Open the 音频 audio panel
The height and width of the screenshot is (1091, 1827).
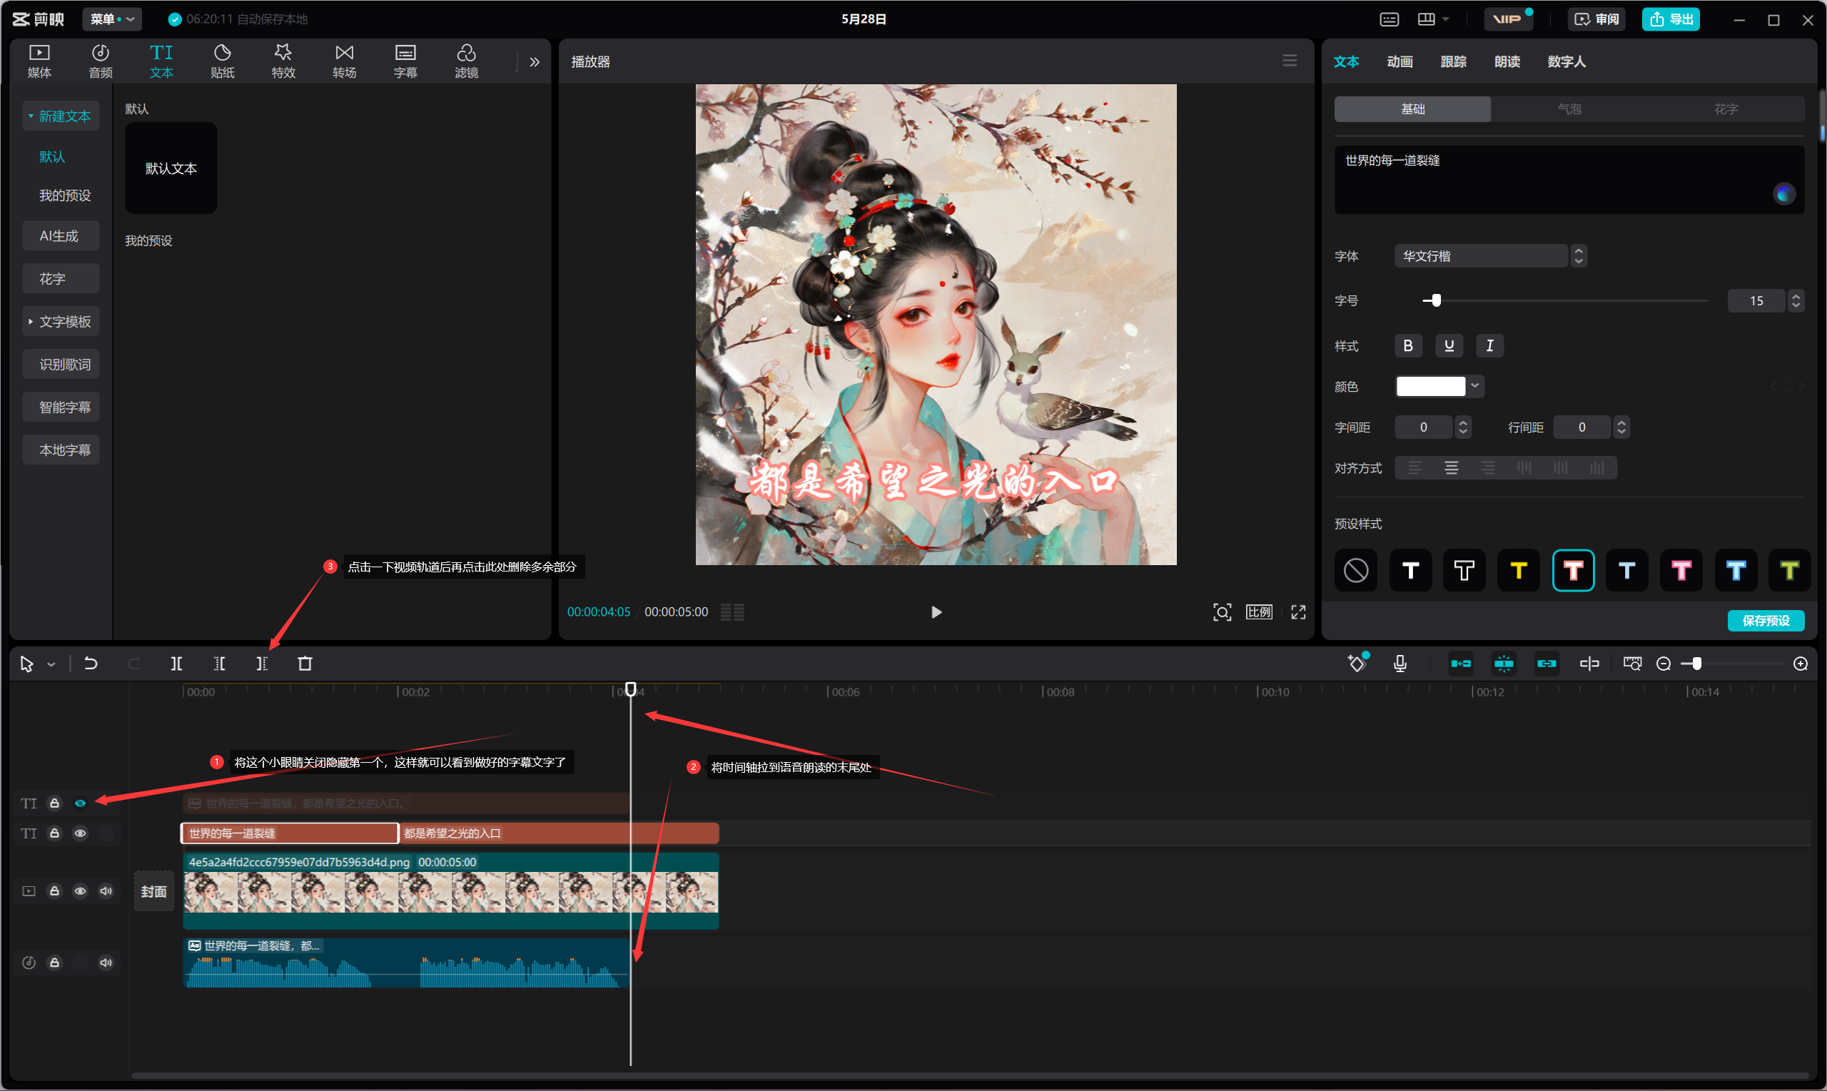[100, 61]
